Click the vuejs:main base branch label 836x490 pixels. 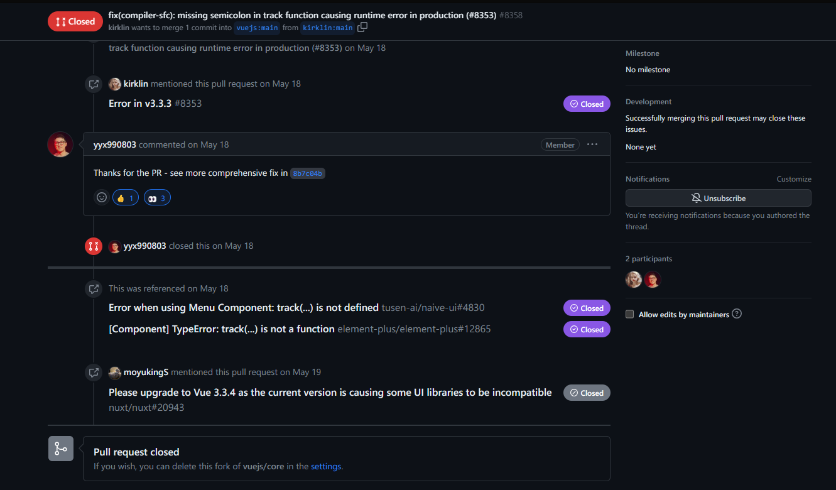point(257,28)
